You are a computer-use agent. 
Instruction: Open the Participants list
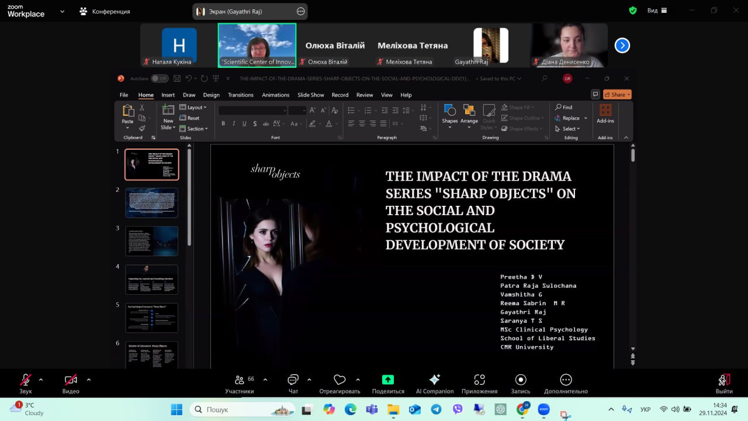tap(240, 380)
